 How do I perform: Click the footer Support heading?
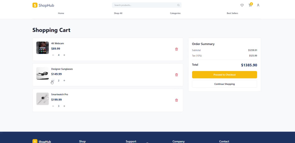click(131, 142)
